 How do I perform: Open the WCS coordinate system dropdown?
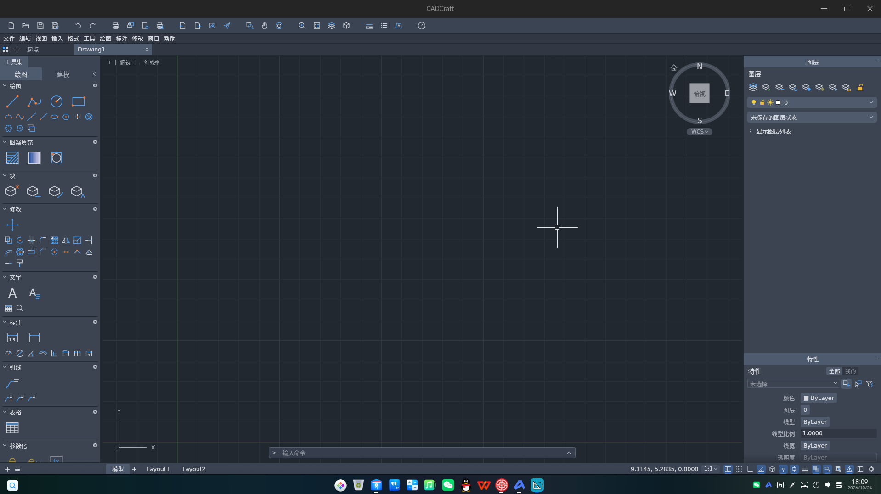pyautogui.click(x=700, y=132)
